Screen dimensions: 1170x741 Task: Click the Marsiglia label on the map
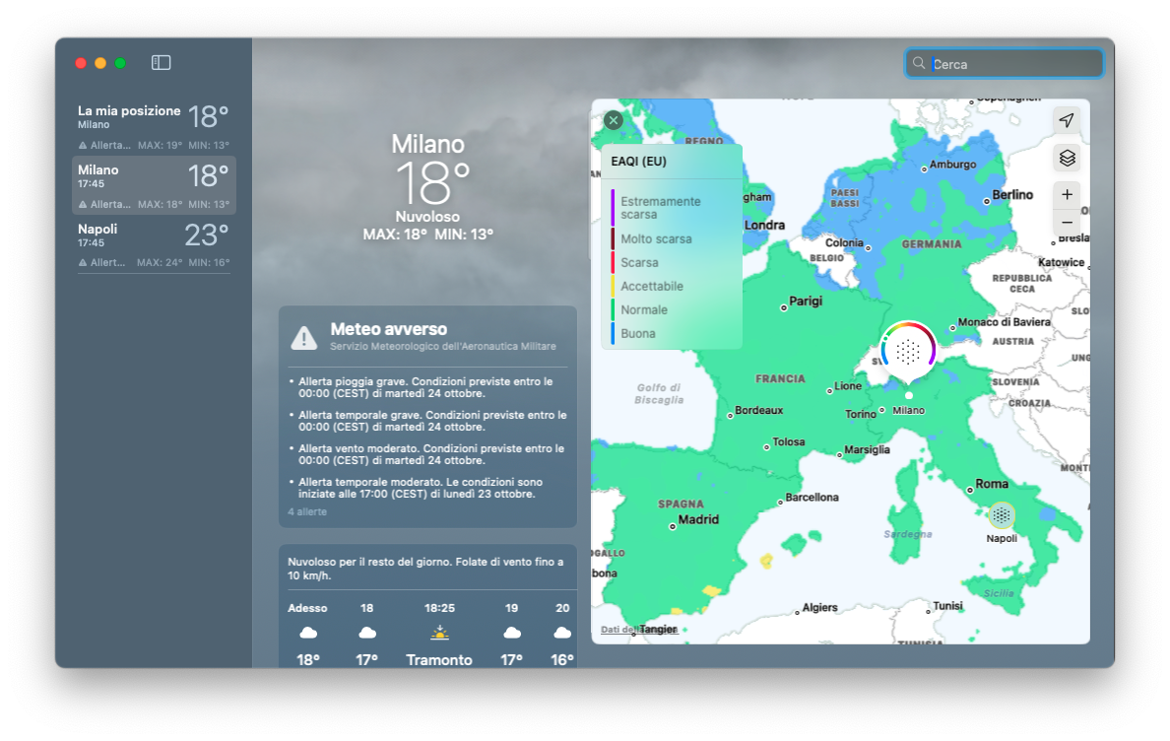[x=867, y=450]
